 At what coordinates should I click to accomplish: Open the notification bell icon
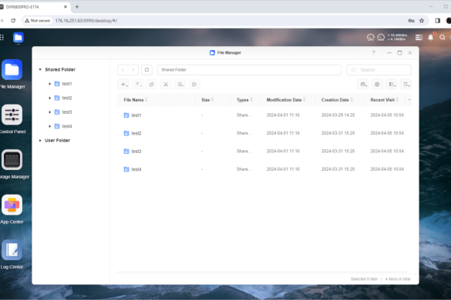pyautogui.click(x=431, y=38)
